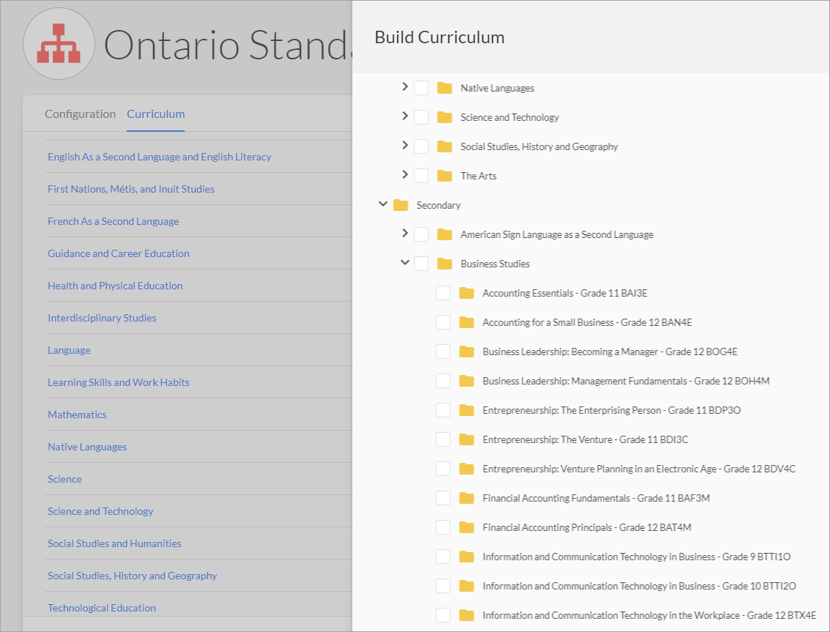
Task: Click The Venture BDI3C folder icon
Action: 467,439
